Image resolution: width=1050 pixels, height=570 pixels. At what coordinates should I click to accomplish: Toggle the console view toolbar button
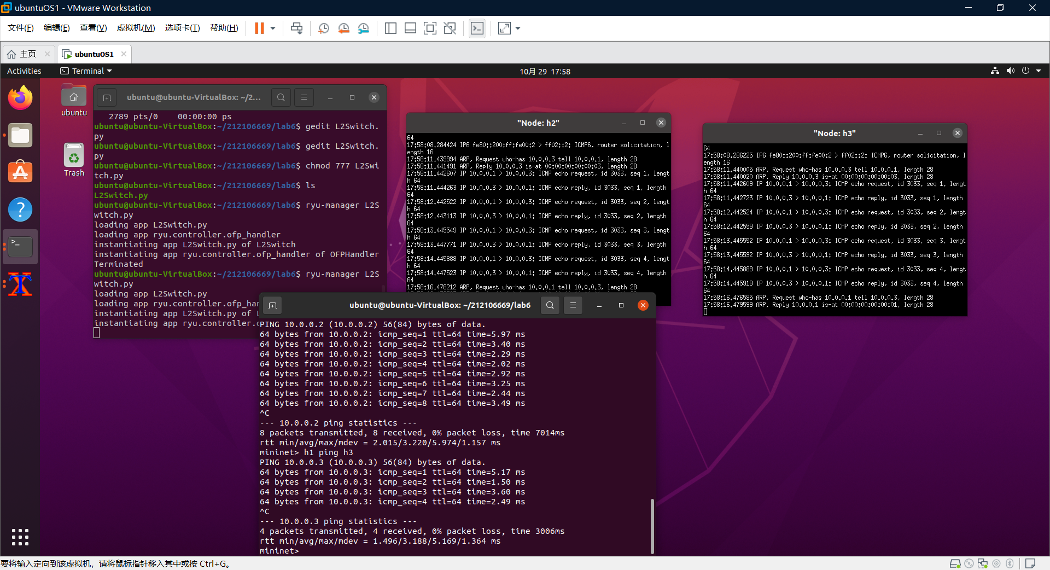click(x=477, y=28)
